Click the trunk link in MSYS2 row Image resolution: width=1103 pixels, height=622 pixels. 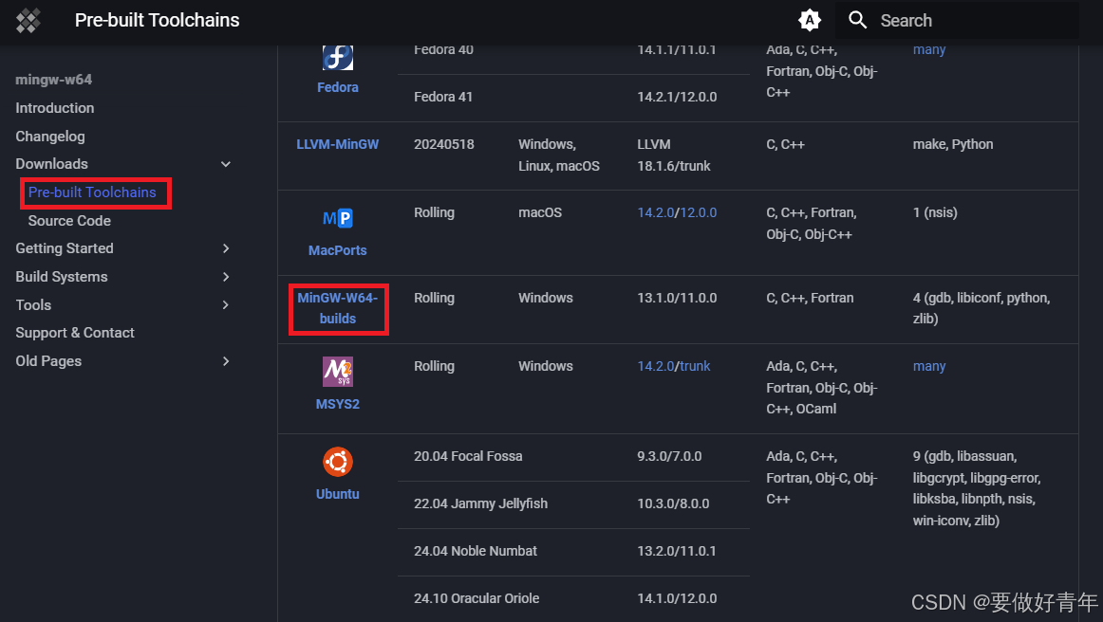(695, 366)
